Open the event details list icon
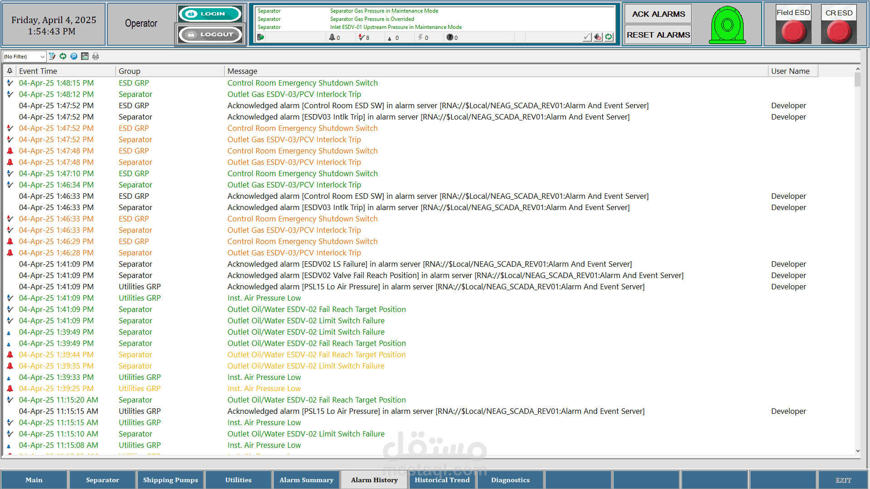 click(x=85, y=56)
